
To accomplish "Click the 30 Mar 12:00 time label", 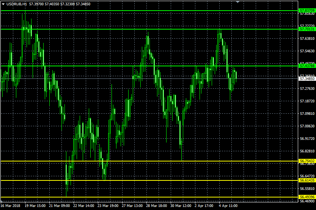I will pyautogui.click(x=181, y=205).
